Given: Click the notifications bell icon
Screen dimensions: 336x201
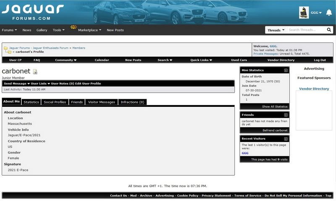Looking at the screenshot, I should point(329,13).
